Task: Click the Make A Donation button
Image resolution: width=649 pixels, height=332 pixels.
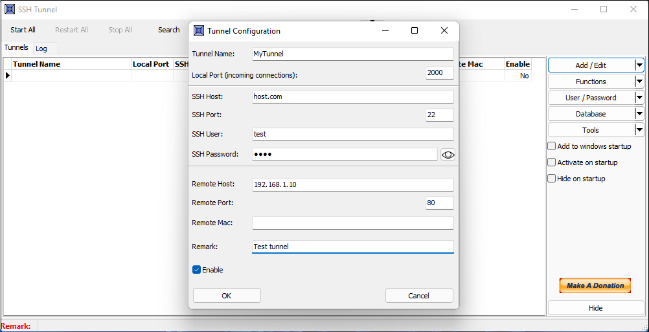Action: point(595,285)
